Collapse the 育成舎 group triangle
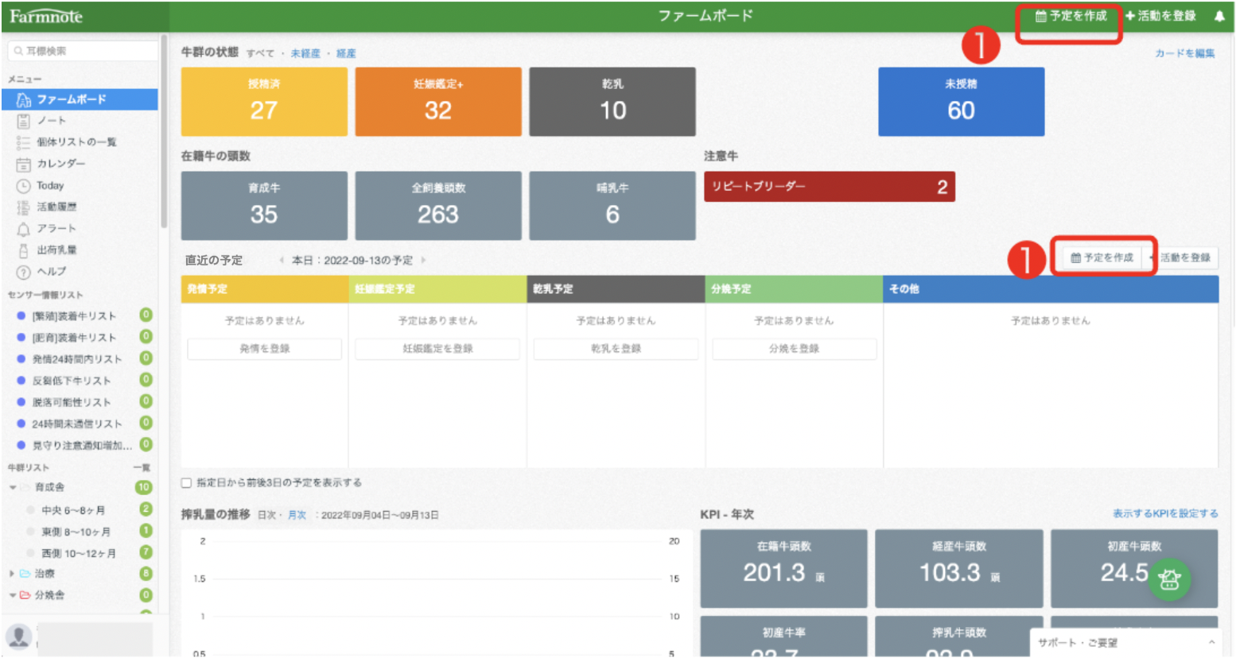This screenshot has width=1236, height=658. pos(13,488)
